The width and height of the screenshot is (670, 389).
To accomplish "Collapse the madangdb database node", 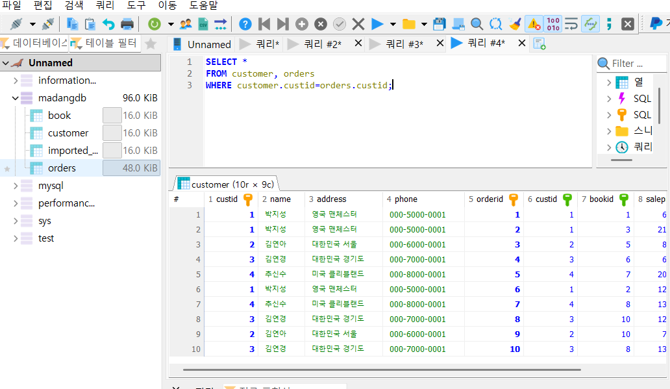I will (x=16, y=98).
